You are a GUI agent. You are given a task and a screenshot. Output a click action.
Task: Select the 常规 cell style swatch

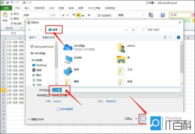(180, 15)
